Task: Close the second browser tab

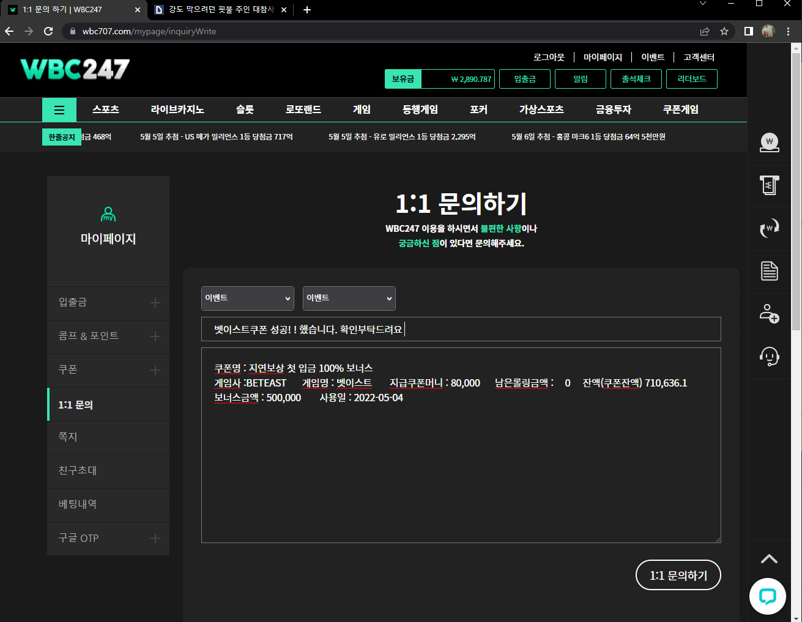Action: (284, 10)
